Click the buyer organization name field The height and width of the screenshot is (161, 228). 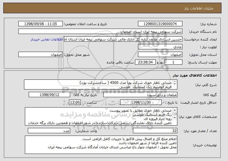100,32
